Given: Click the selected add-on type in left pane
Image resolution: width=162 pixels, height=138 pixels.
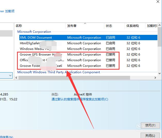Looking at the screenshot, I should [6, 33].
